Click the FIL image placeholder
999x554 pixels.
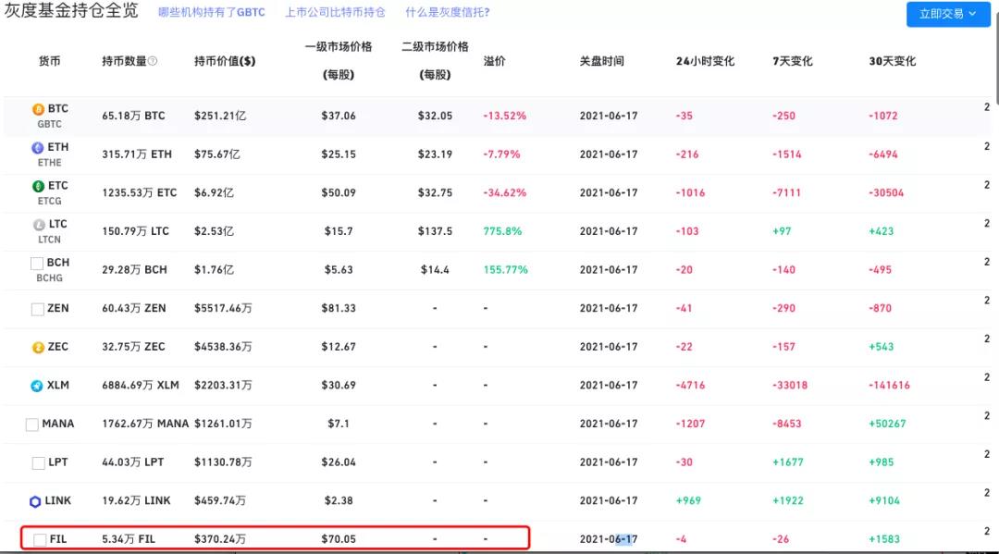pos(40,539)
